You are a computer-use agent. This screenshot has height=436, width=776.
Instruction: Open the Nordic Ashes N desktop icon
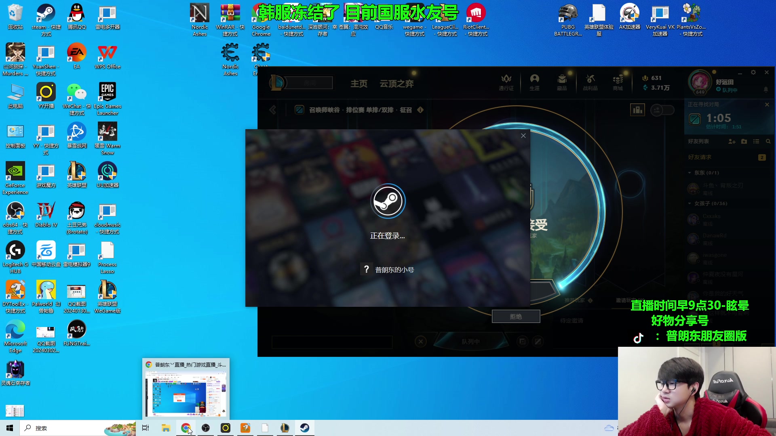tap(200, 19)
